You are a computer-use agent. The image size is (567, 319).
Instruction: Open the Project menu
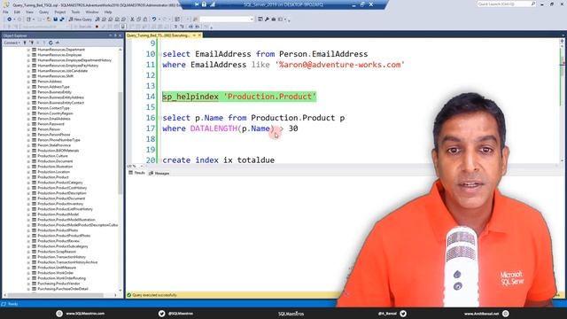(60, 12)
